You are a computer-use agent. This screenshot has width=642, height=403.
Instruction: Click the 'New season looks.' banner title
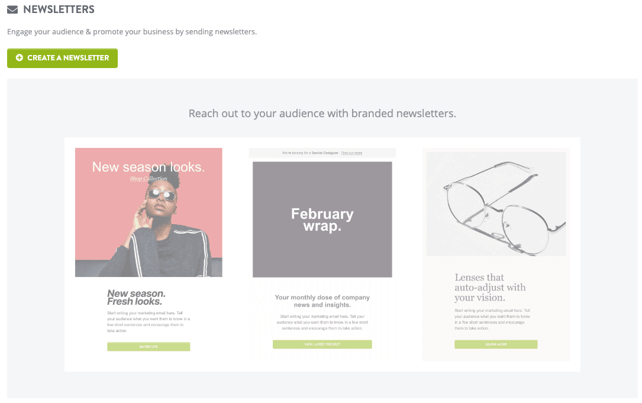[149, 167]
